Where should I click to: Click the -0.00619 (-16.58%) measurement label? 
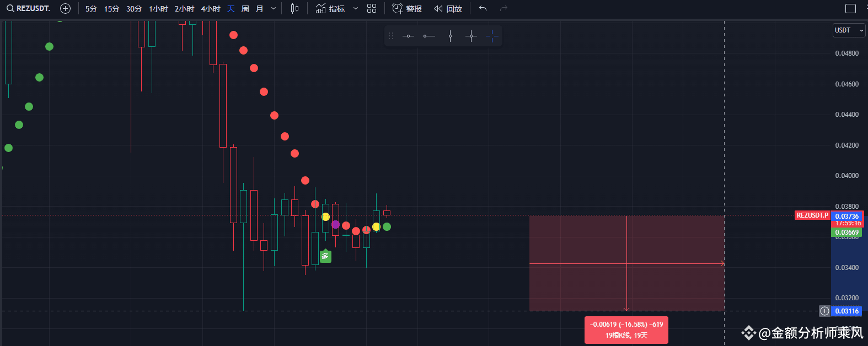(x=626, y=329)
